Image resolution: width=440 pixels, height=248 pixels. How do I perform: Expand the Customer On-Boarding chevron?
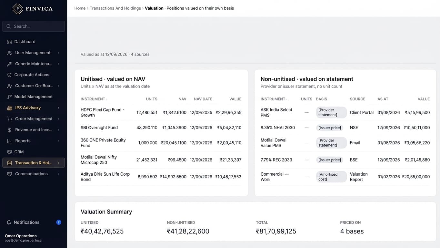(x=58, y=86)
